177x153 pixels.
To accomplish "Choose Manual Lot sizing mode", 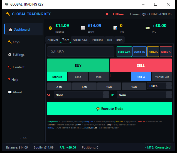I will [162, 76].
